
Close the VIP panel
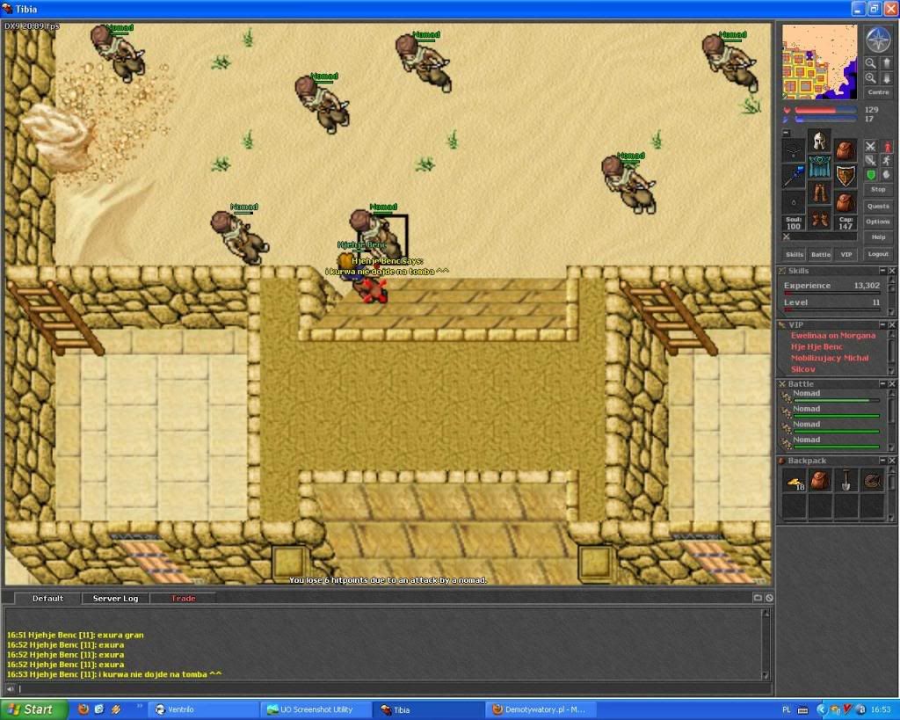(x=892, y=325)
